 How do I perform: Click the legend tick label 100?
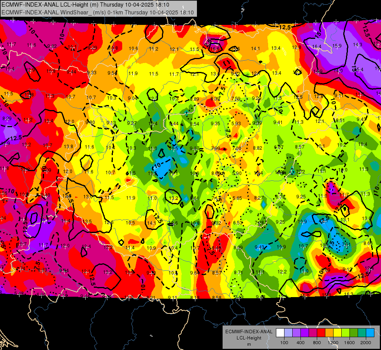(284, 343)
